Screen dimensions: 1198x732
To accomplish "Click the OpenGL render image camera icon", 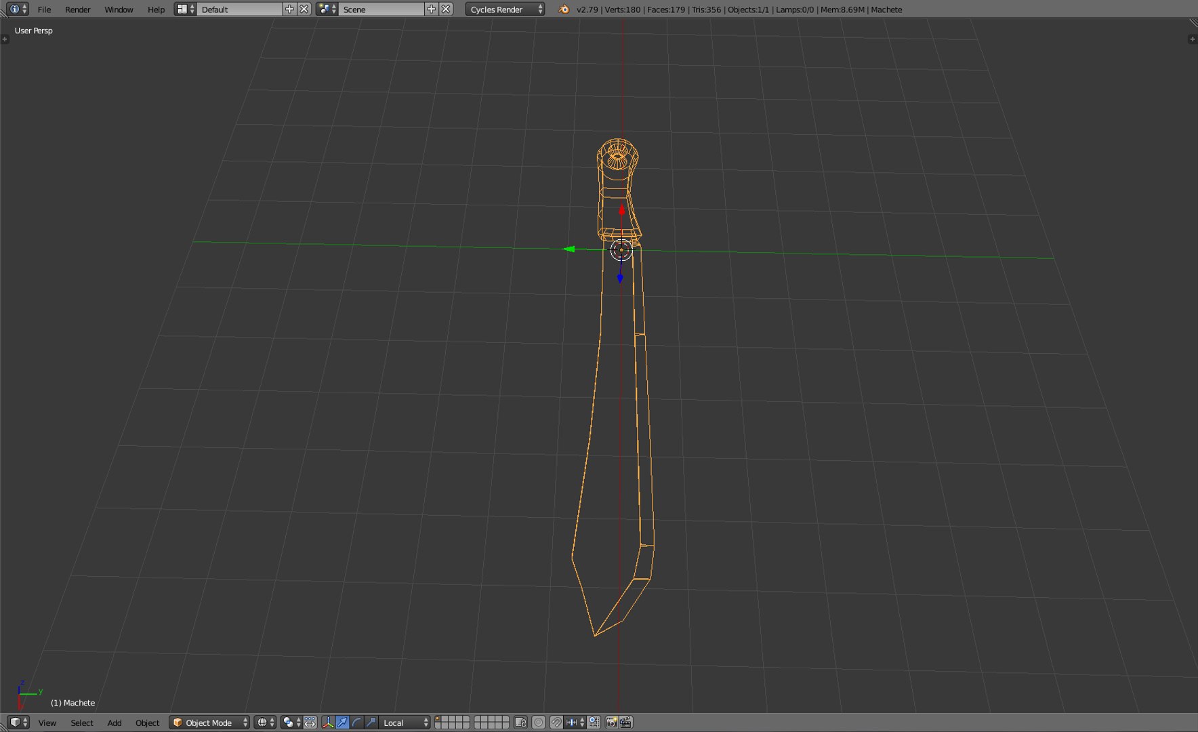I will [x=611, y=723].
